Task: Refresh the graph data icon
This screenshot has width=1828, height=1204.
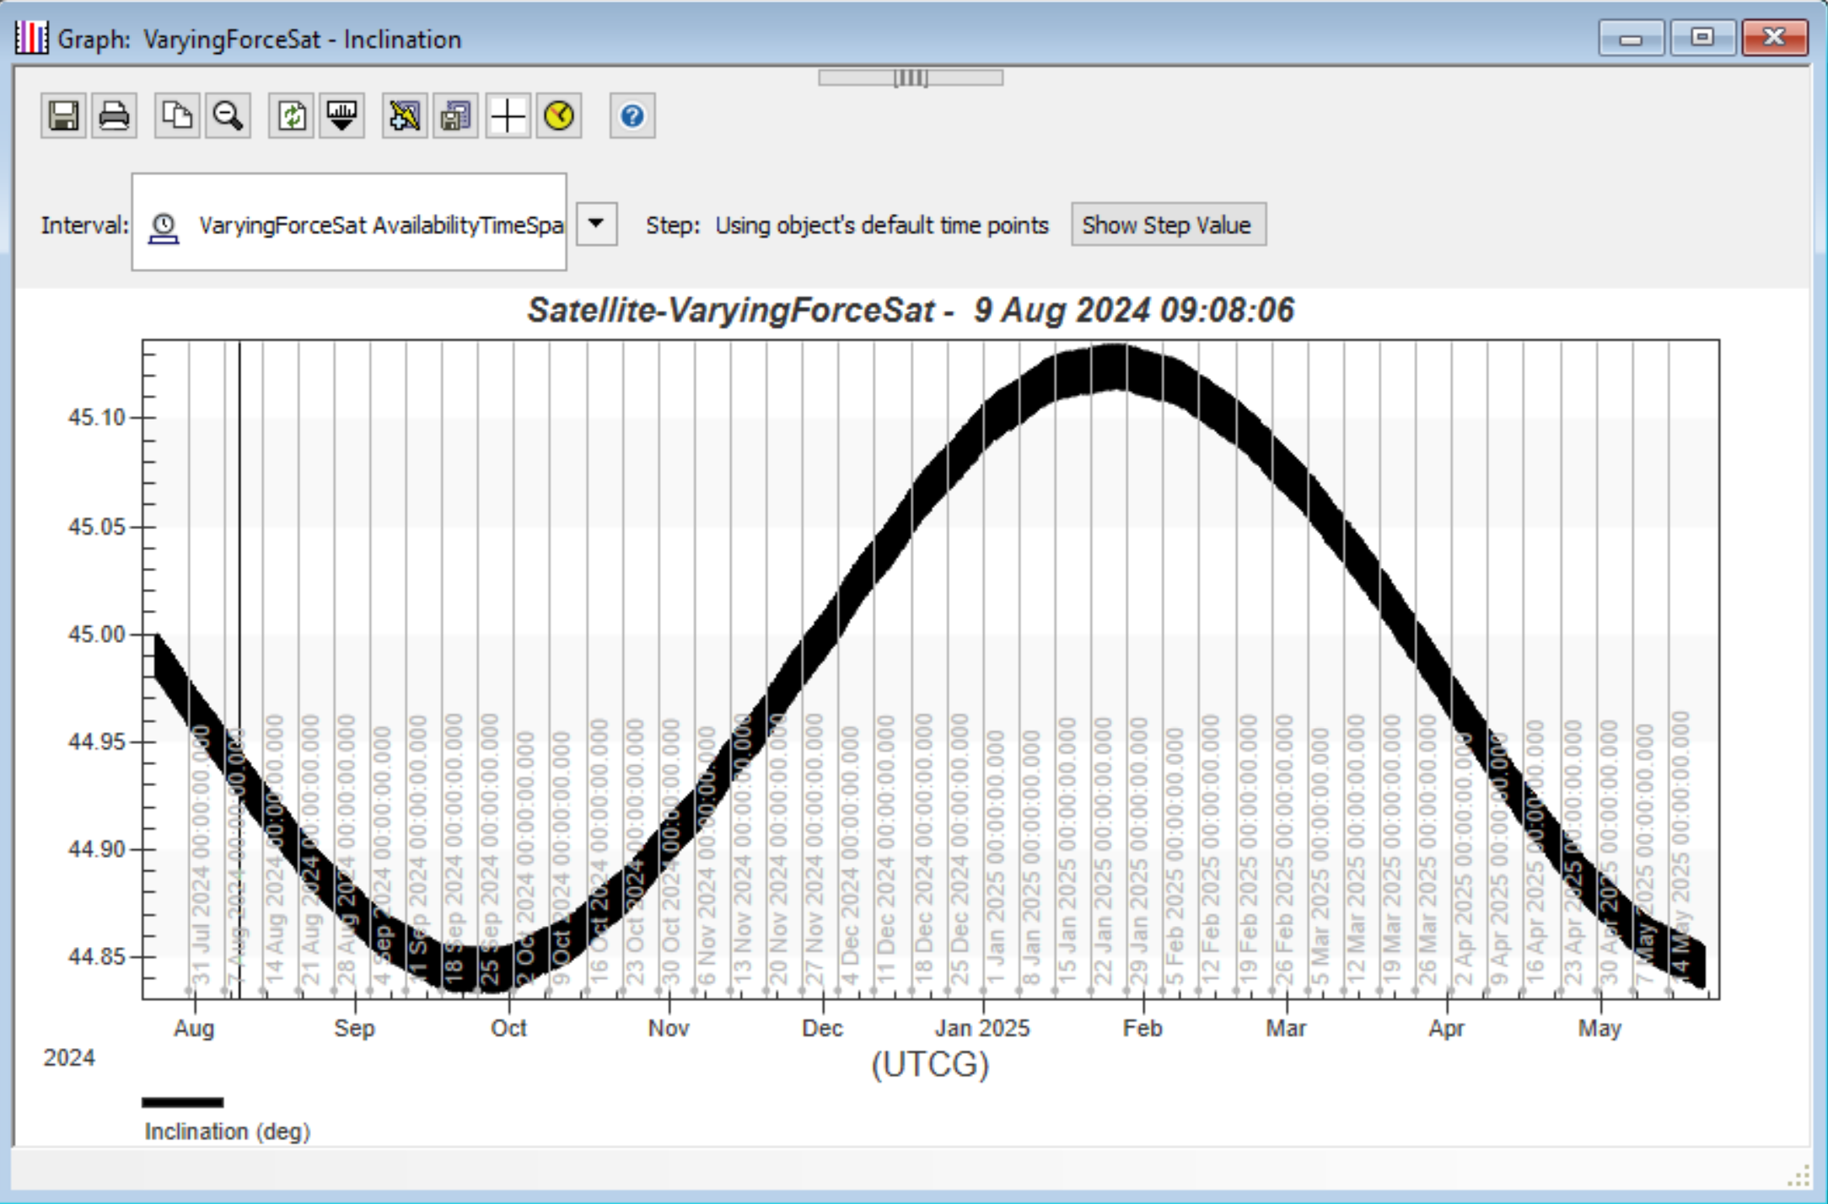Action: tap(292, 115)
